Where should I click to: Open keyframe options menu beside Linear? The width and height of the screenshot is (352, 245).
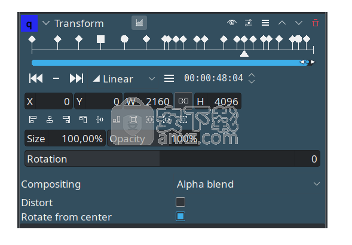coord(169,79)
